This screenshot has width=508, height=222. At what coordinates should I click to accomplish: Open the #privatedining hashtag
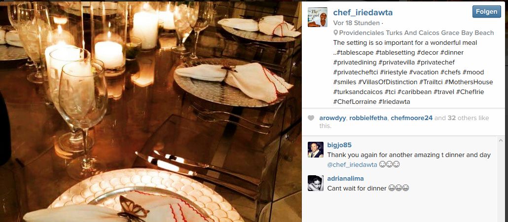click(355, 63)
